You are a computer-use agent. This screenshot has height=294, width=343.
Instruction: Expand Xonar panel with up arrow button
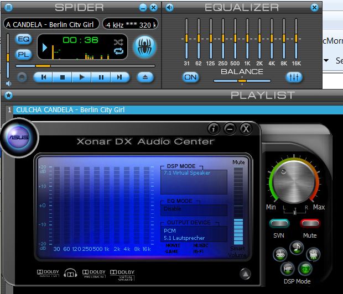pos(246,274)
